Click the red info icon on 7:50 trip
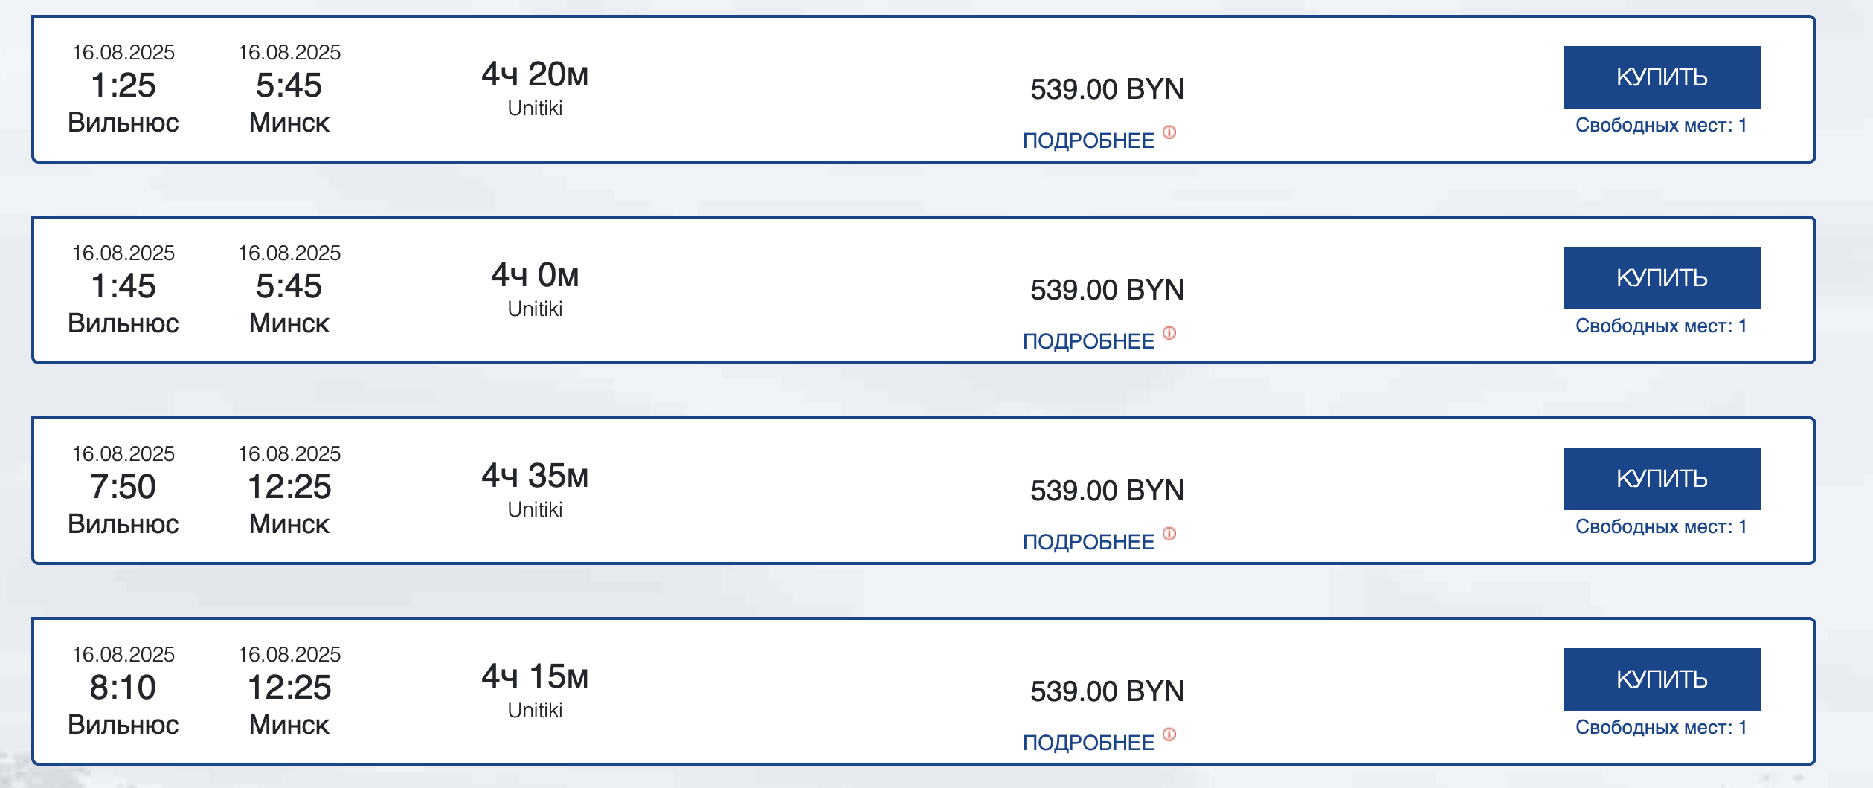Screen dimensions: 1873x788 1169,534
